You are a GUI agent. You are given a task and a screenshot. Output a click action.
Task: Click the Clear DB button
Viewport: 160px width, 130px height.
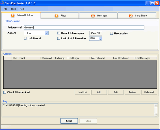tap(95, 33)
